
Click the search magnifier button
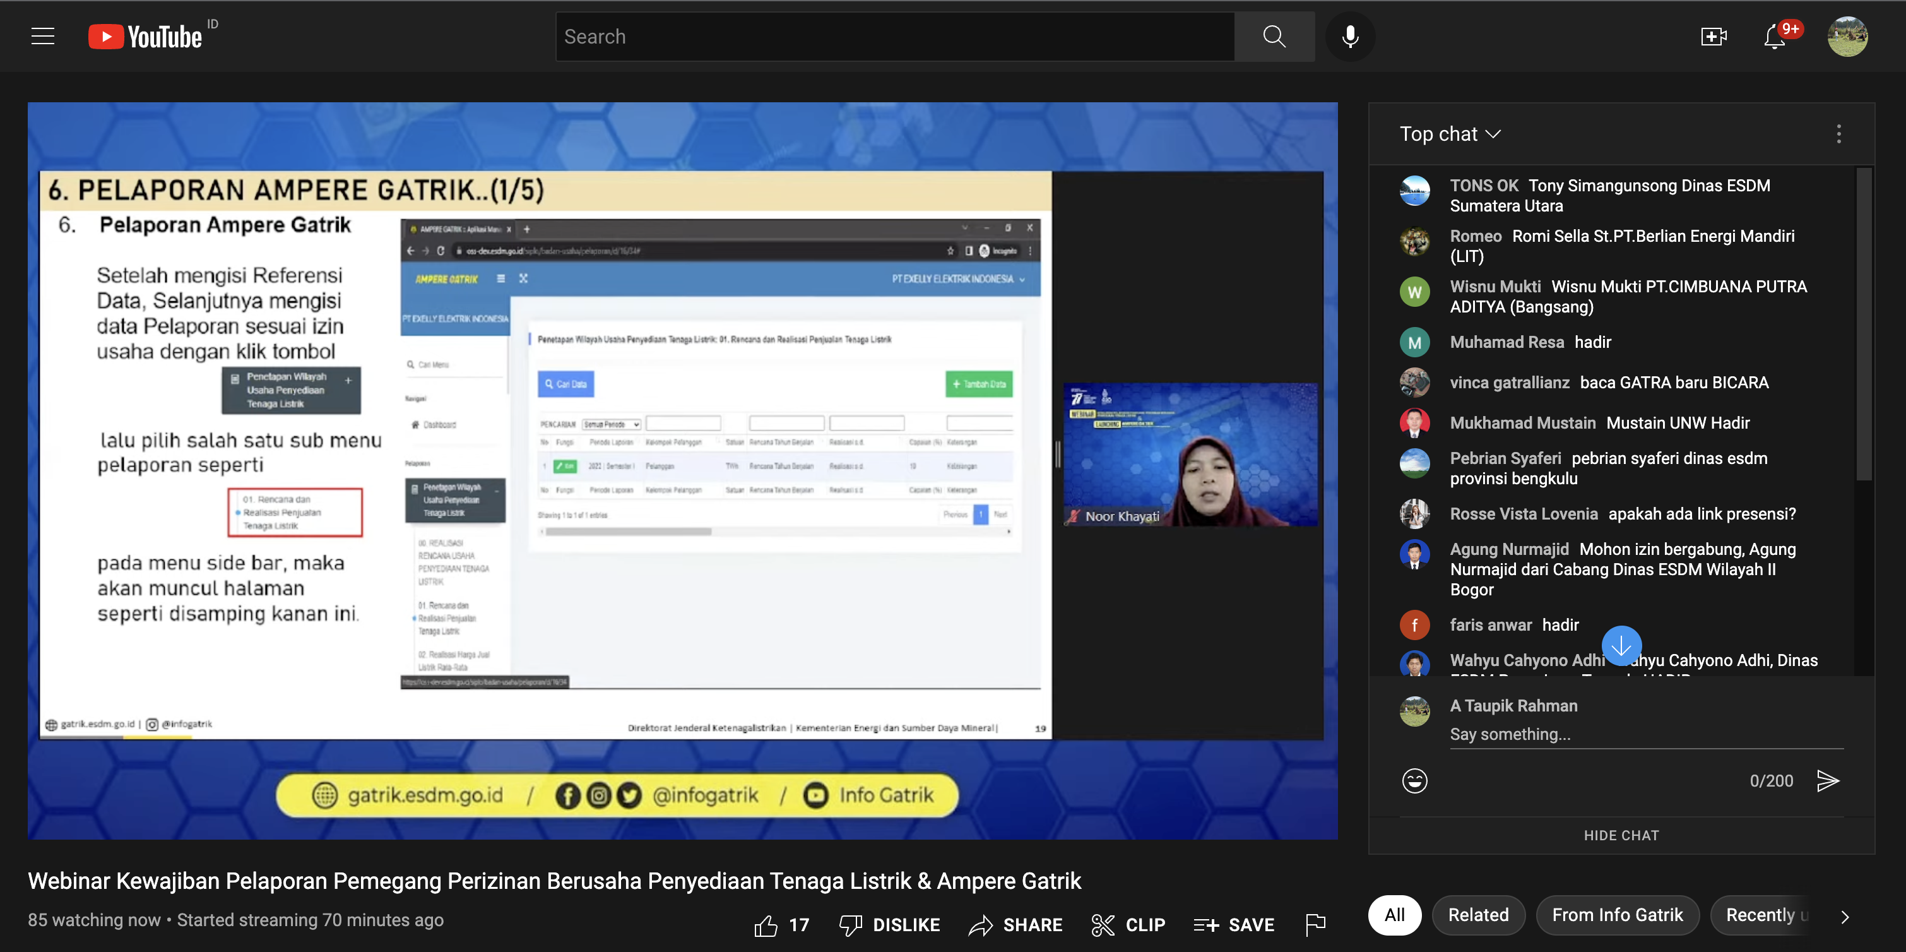1274,36
